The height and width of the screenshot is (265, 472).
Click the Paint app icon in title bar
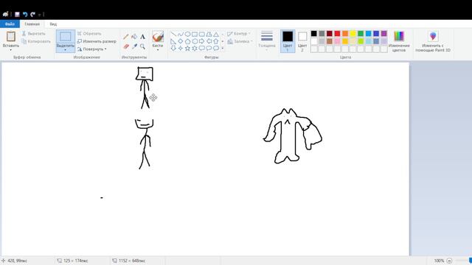(5, 14)
